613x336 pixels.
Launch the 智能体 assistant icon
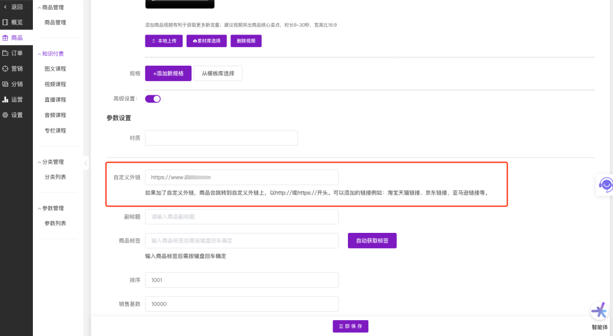pos(599,311)
